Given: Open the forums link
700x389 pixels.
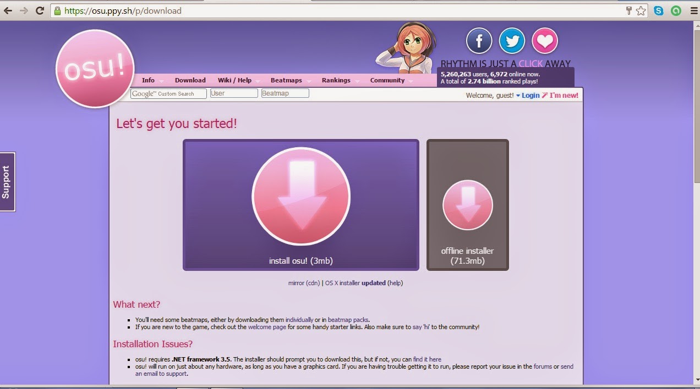Looking at the screenshot, I should [543, 366].
